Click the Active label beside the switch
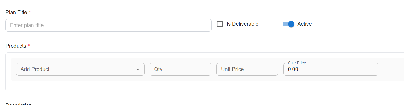Screen dimensions: 404x105 click(x=305, y=24)
